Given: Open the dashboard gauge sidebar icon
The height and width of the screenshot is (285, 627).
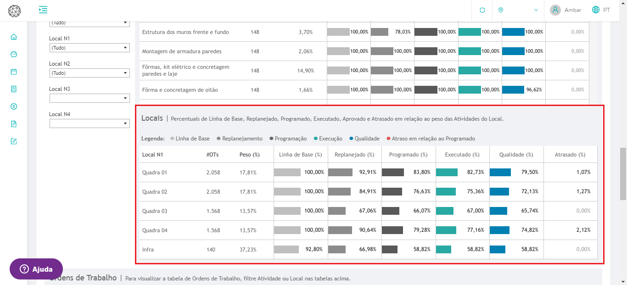Looking at the screenshot, I should tap(14, 54).
